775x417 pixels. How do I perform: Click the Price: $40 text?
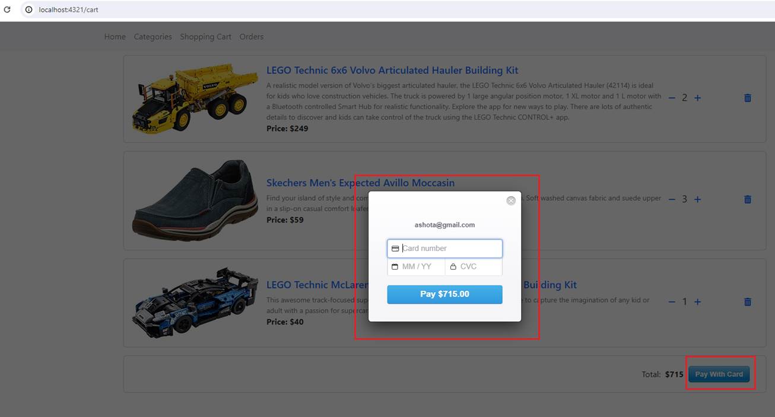[285, 322]
